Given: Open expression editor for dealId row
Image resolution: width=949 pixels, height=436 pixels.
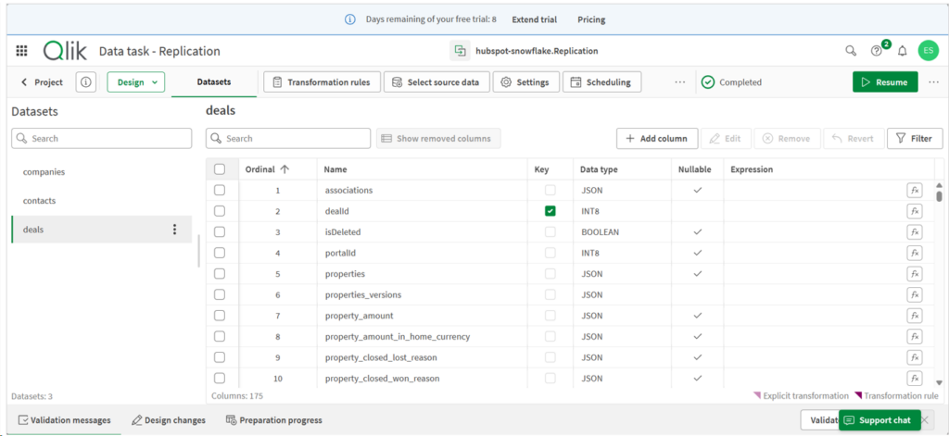Looking at the screenshot, I should (x=914, y=211).
